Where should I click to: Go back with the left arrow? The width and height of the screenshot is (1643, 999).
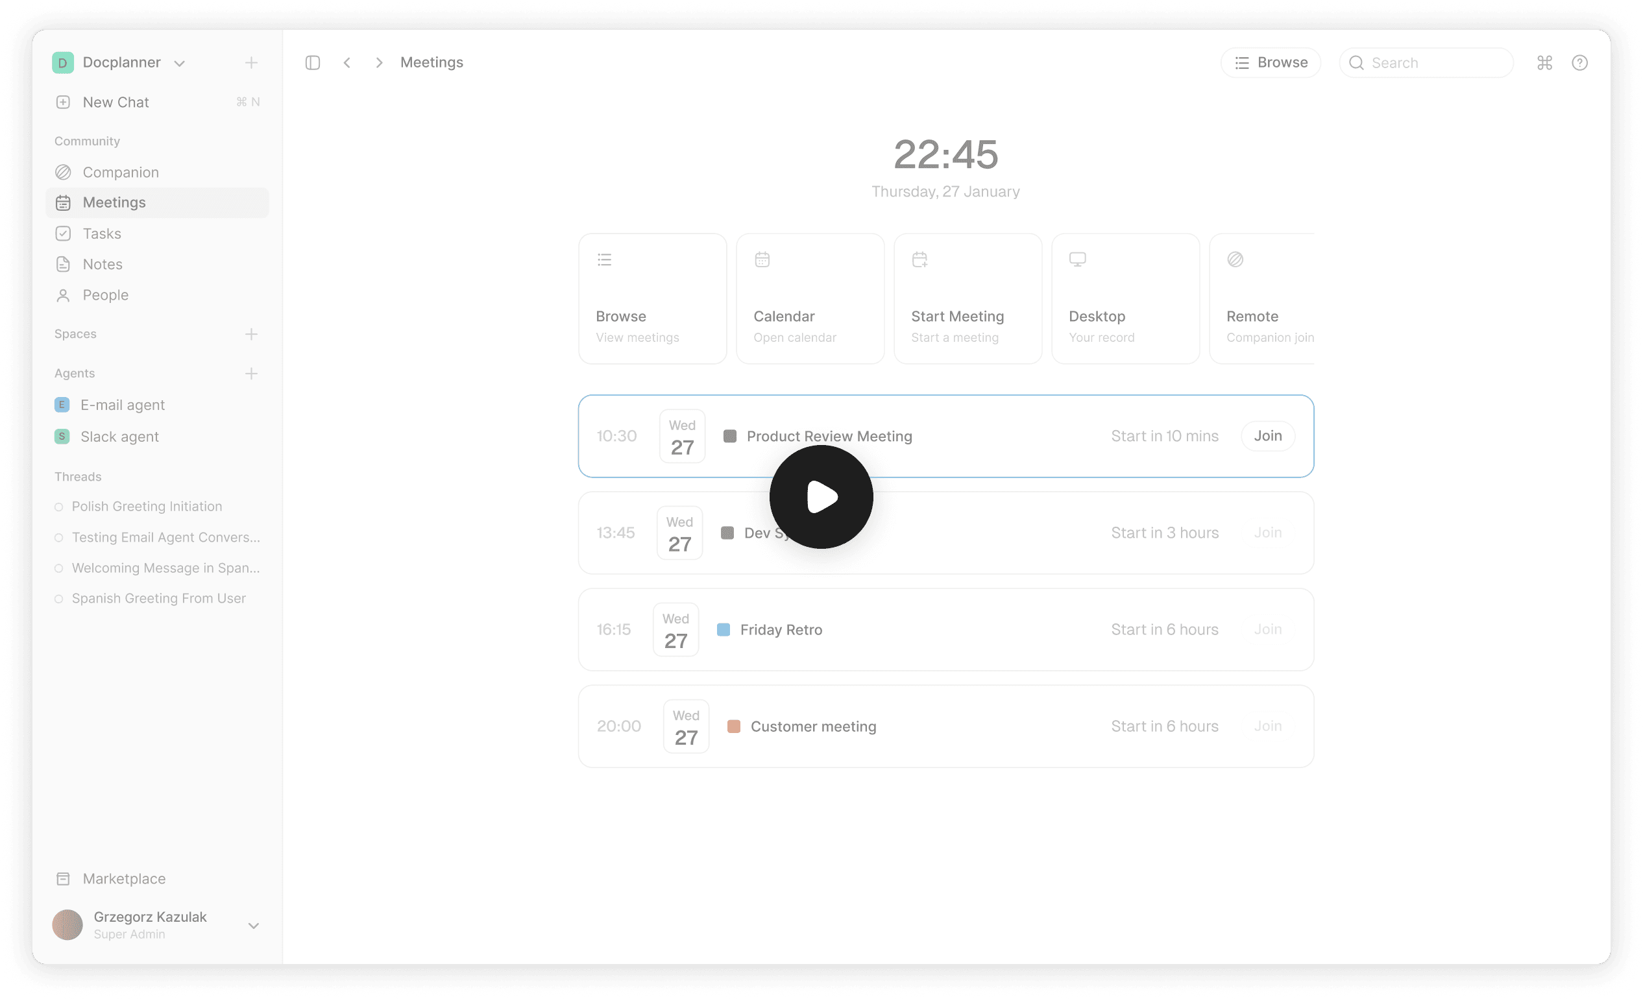347,63
